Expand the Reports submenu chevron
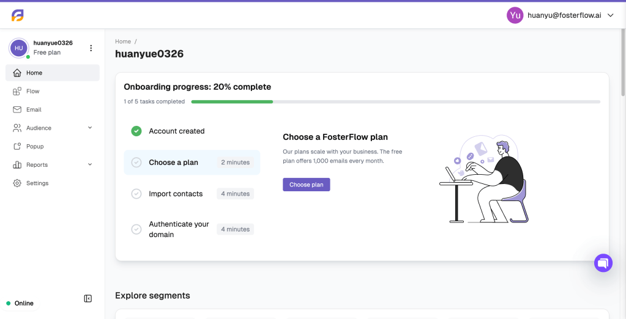This screenshot has width=626, height=319. (90, 164)
